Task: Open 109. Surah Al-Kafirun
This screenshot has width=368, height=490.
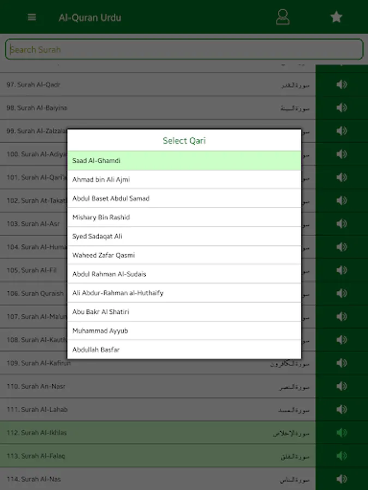Action: click(x=158, y=363)
